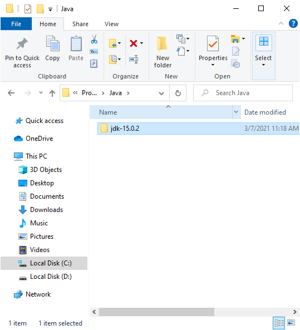
Task: Click the red Delete X icon
Action: click(x=134, y=43)
